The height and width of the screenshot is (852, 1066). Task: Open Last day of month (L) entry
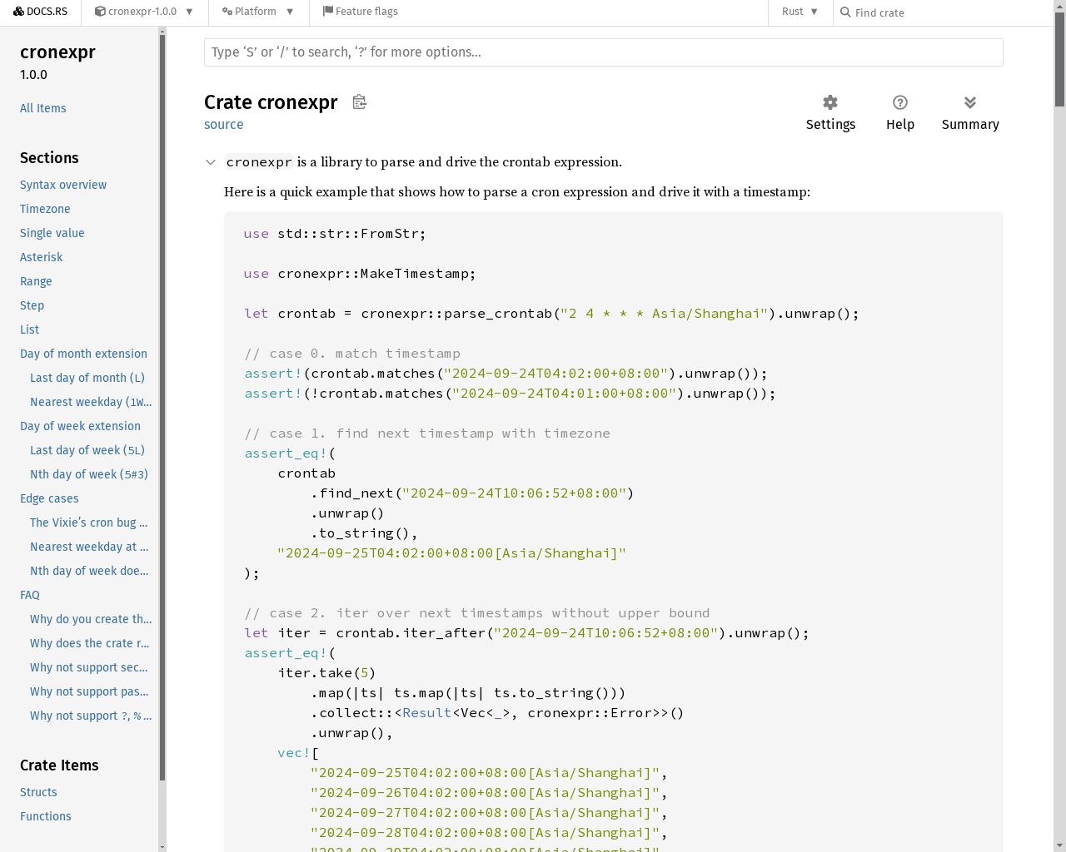coord(87,378)
